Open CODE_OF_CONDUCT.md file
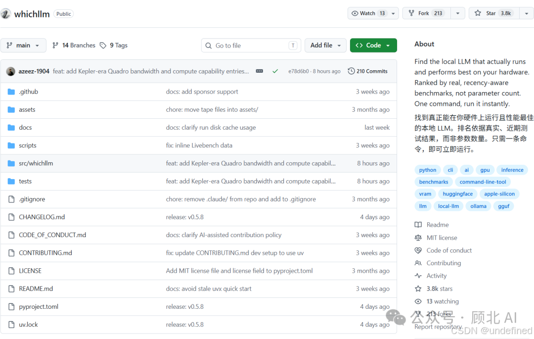The height and width of the screenshot is (339, 534). [52, 235]
